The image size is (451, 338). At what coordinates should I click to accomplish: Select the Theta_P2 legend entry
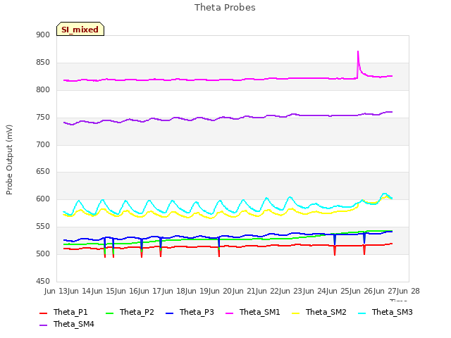[x=130, y=312]
